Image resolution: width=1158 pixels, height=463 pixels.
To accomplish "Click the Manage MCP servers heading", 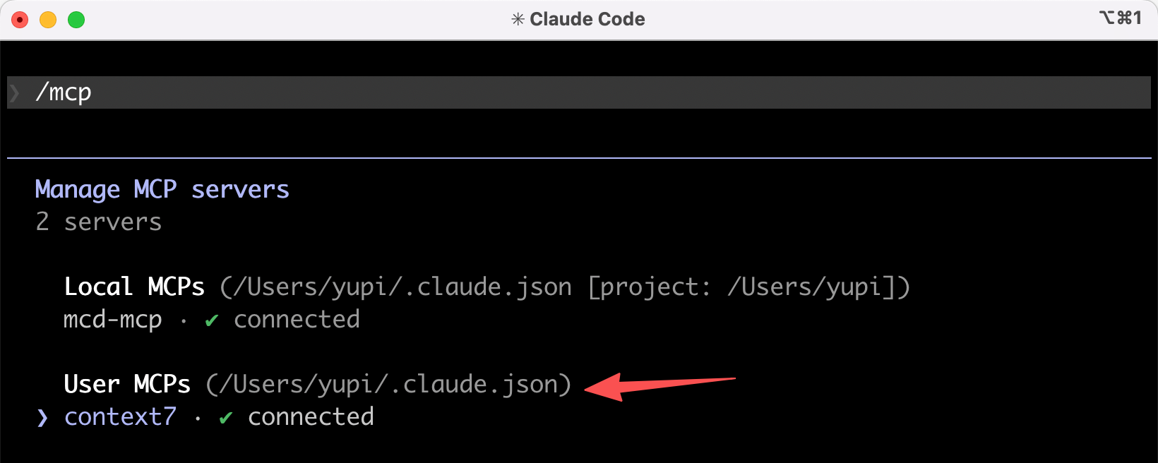I will (162, 190).
